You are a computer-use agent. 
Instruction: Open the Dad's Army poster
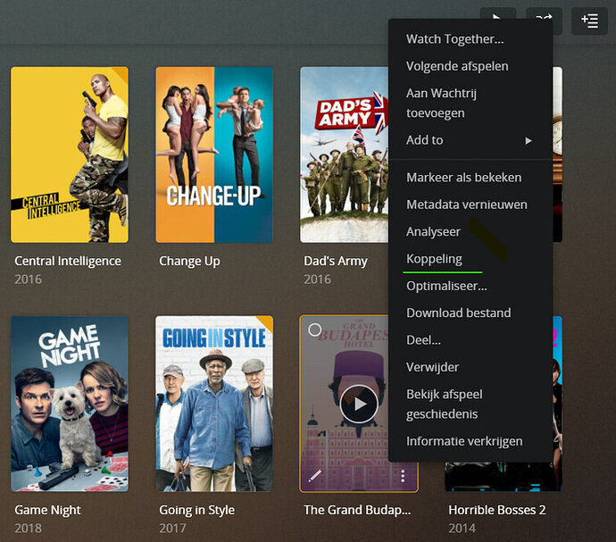click(x=344, y=154)
